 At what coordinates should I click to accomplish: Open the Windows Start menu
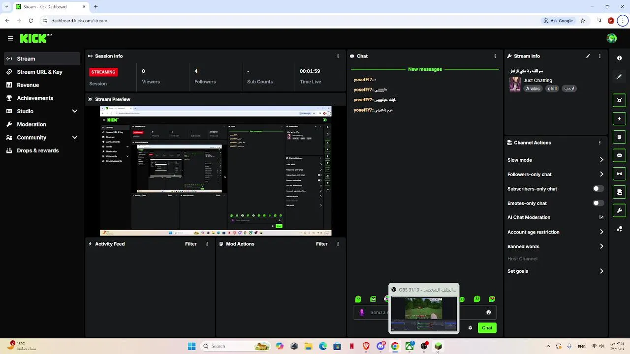pos(191,346)
